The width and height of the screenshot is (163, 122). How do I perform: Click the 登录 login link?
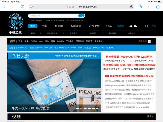tap(146, 26)
